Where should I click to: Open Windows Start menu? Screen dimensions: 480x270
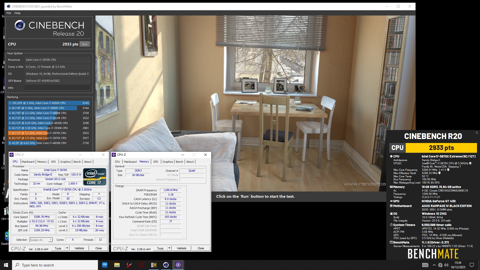coord(6,265)
